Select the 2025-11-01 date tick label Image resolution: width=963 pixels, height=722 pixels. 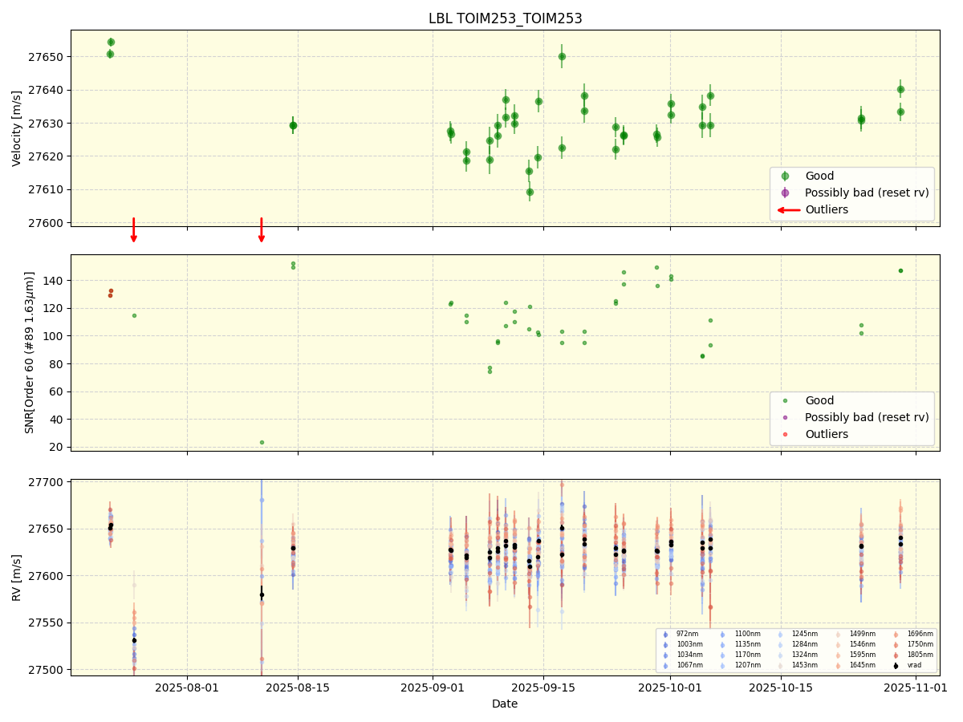(x=916, y=687)
